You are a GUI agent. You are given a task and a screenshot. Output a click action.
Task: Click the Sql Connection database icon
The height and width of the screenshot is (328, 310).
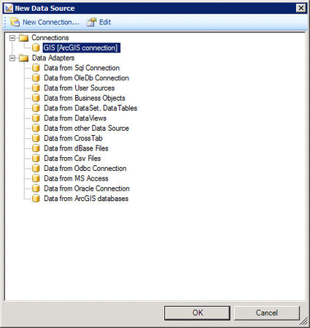(x=36, y=68)
